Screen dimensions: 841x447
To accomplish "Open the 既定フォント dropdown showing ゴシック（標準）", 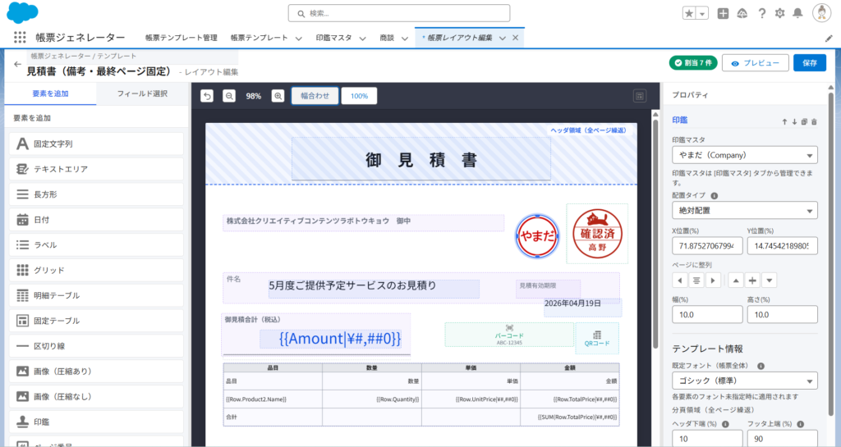I will coord(744,381).
